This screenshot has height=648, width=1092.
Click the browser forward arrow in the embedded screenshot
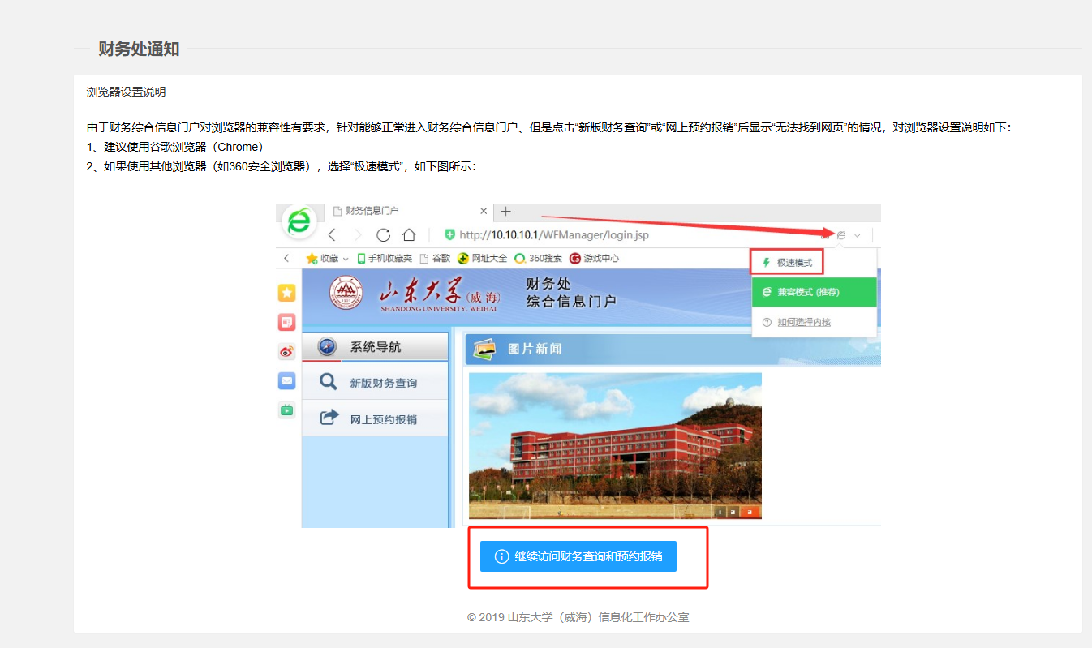tap(358, 235)
